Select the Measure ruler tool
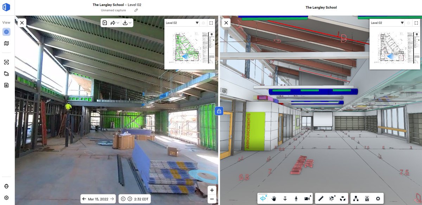 coord(321,198)
